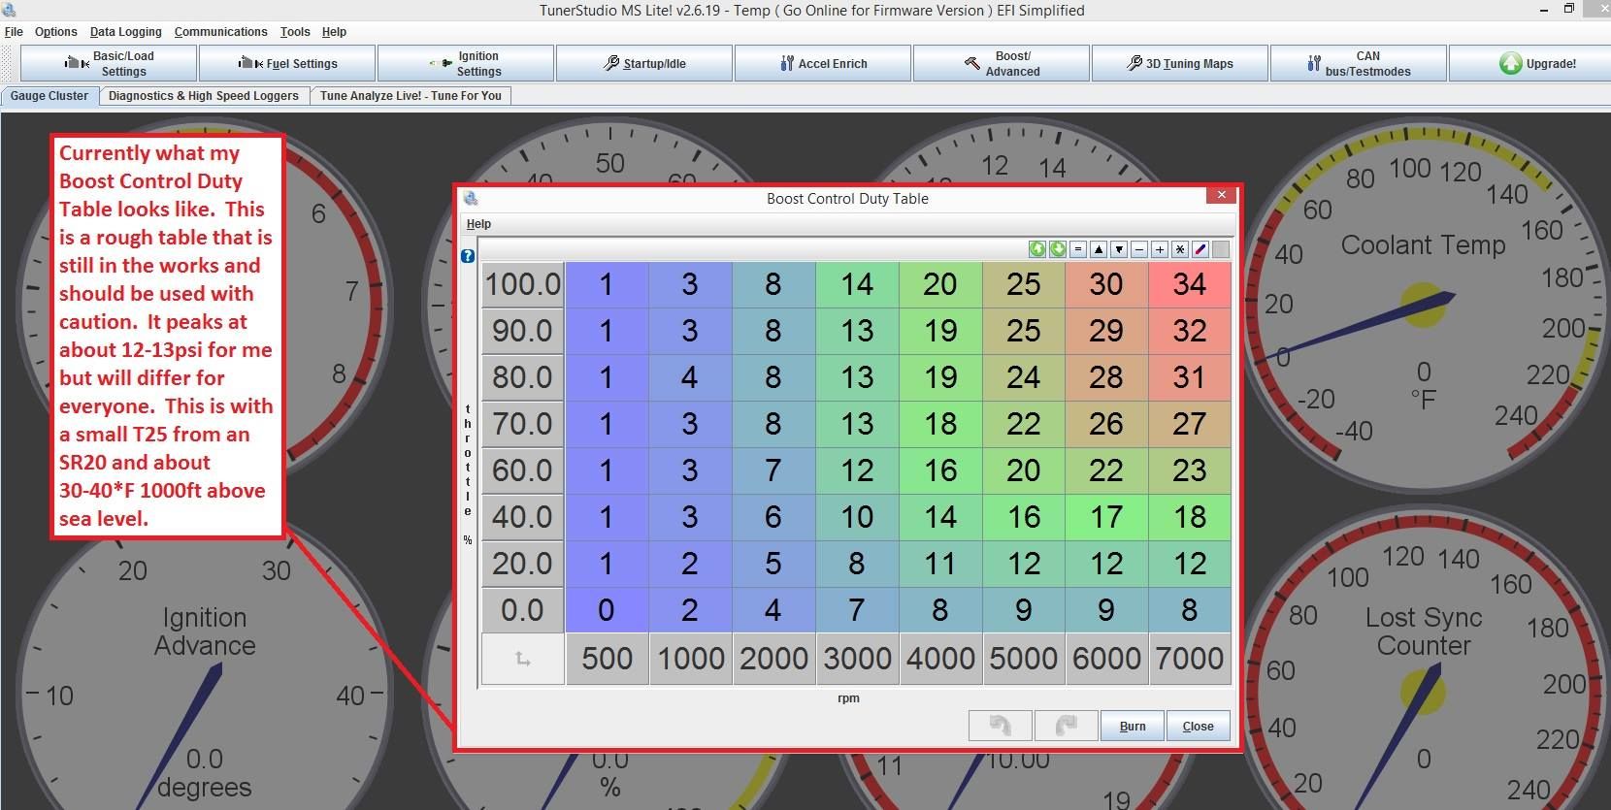
Task: Select the cell with value 30
Action: click(x=1106, y=284)
